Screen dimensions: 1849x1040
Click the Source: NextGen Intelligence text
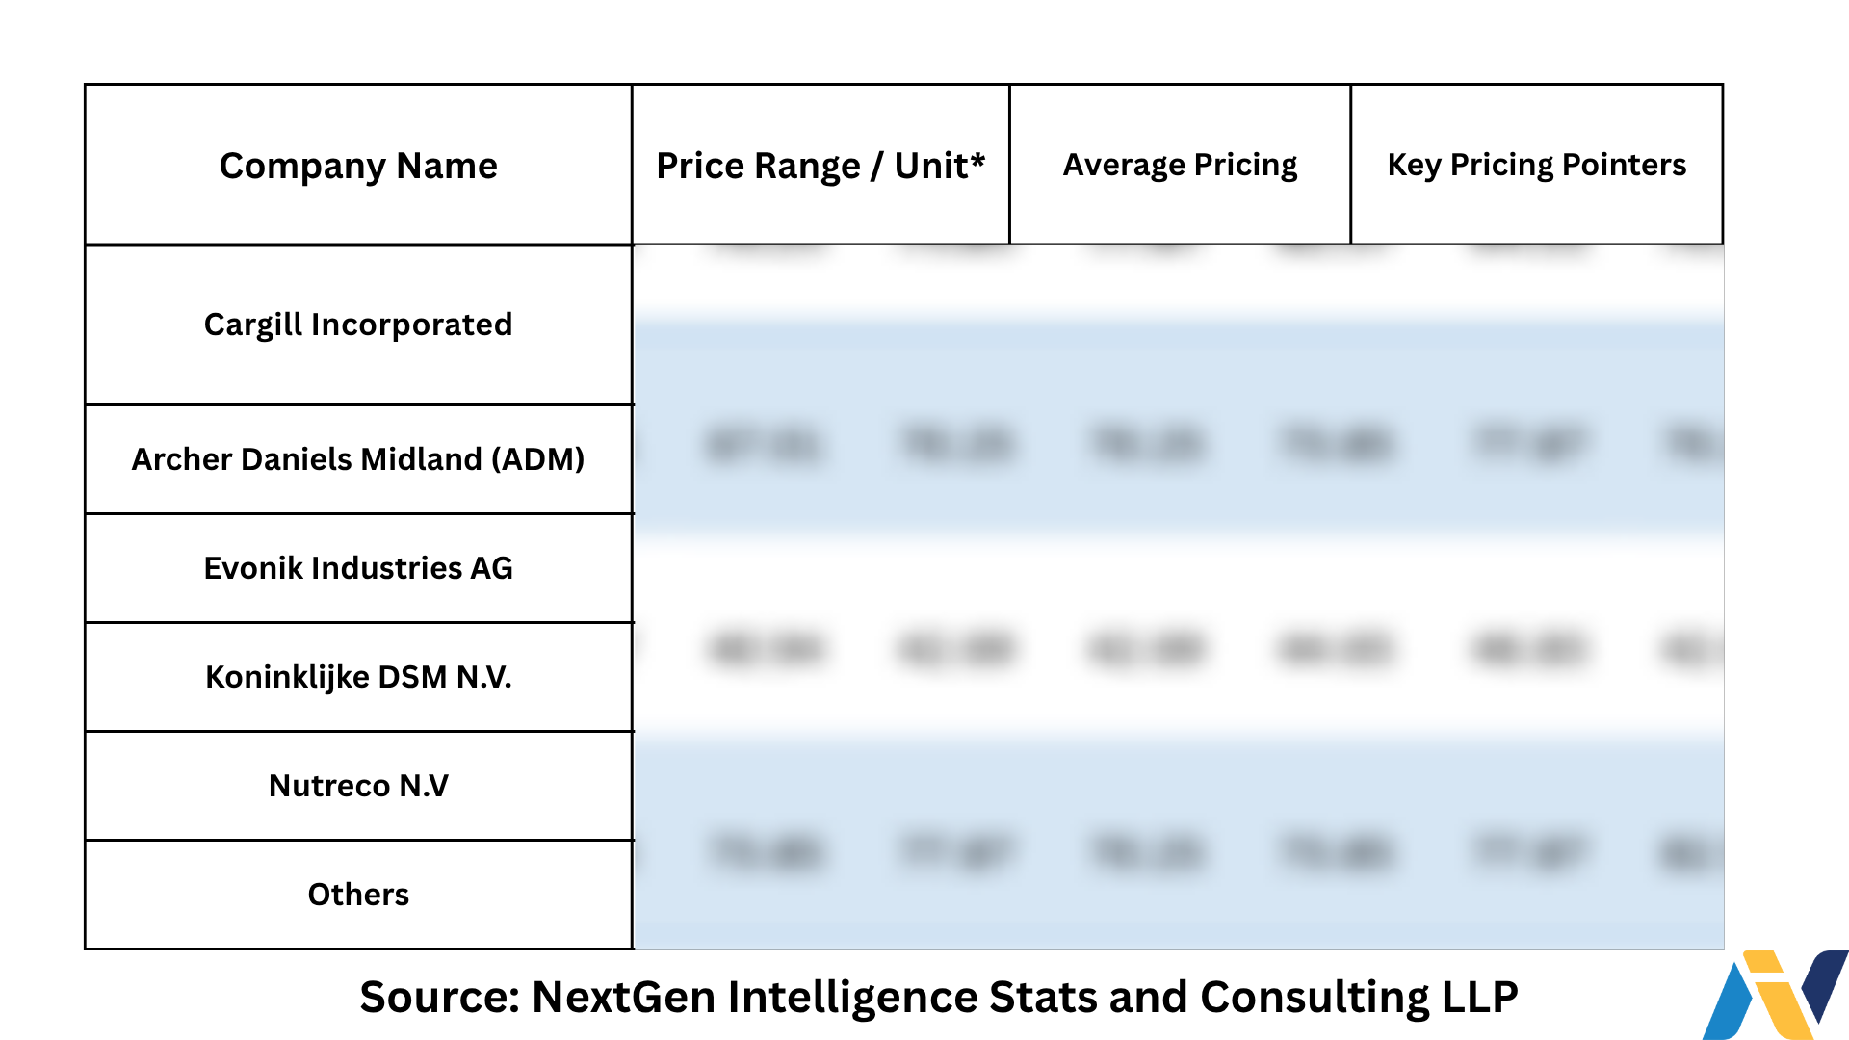(938, 997)
